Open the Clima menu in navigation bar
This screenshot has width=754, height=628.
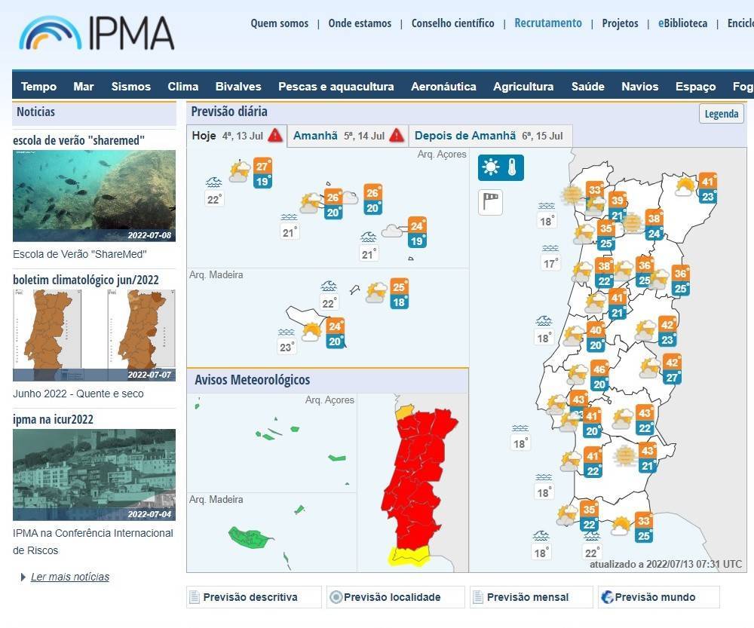pyautogui.click(x=182, y=87)
